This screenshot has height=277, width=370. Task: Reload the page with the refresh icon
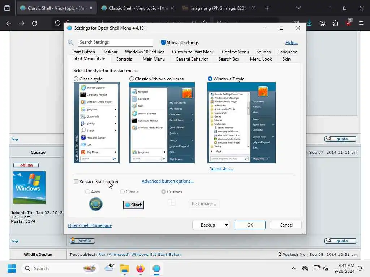pos(35,23)
